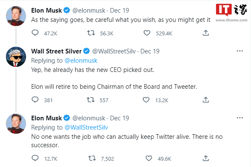This screenshot has width=251, height=167.
Task: Reply to the 'no successor' tweet
Action: [35, 158]
